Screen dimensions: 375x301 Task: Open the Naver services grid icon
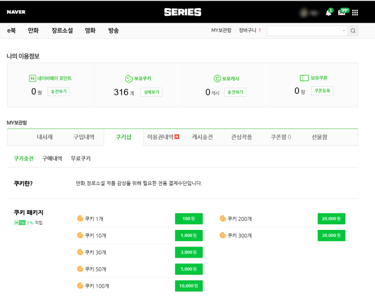click(355, 13)
